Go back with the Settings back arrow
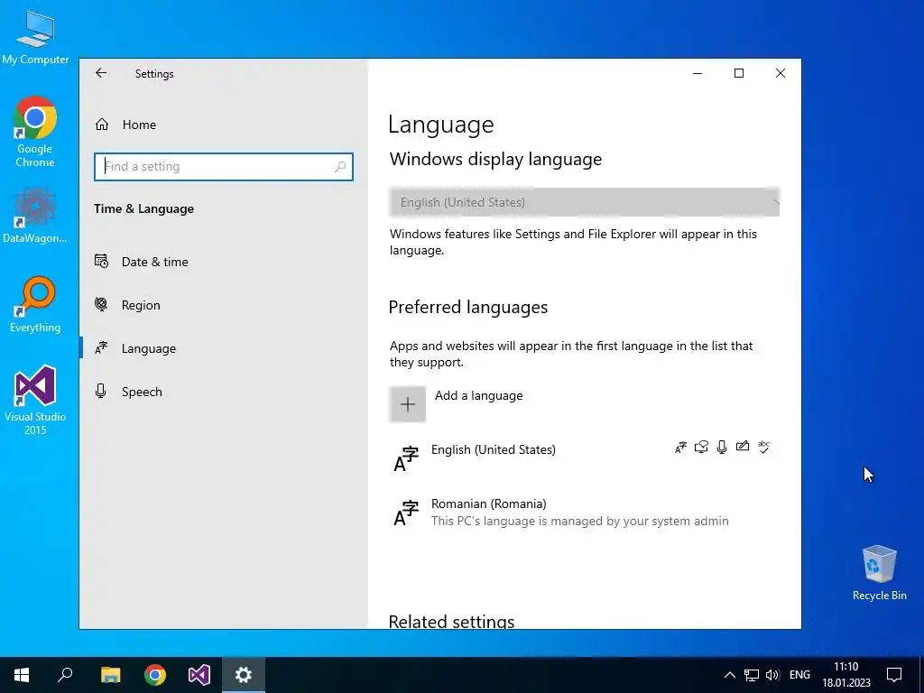924x693 pixels. pyautogui.click(x=101, y=73)
